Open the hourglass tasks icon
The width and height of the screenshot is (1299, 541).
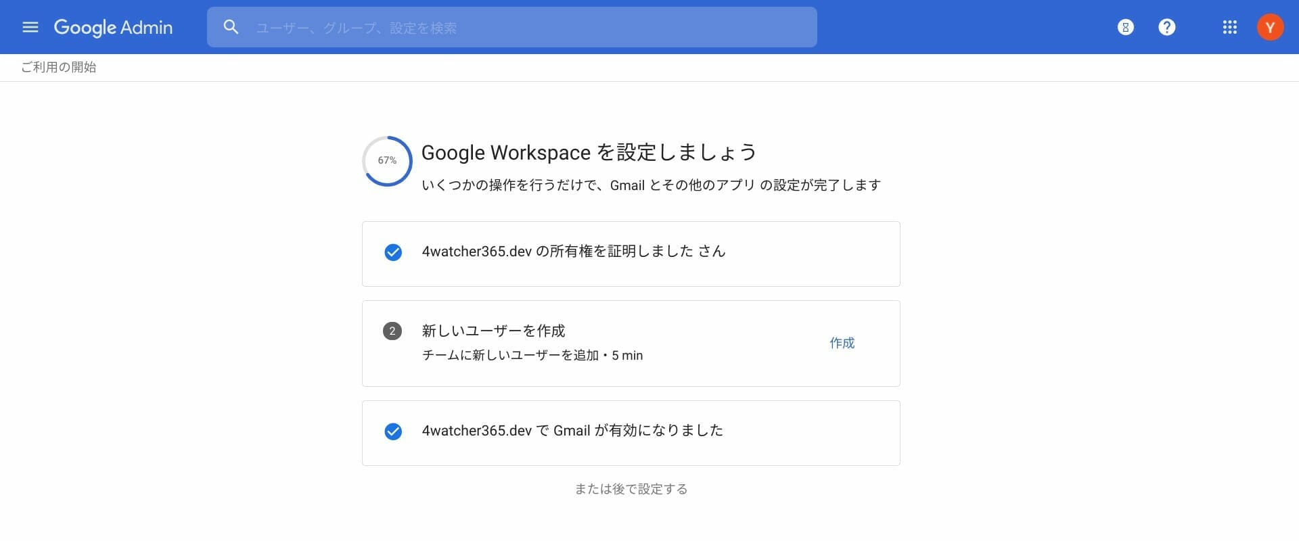(1126, 27)
